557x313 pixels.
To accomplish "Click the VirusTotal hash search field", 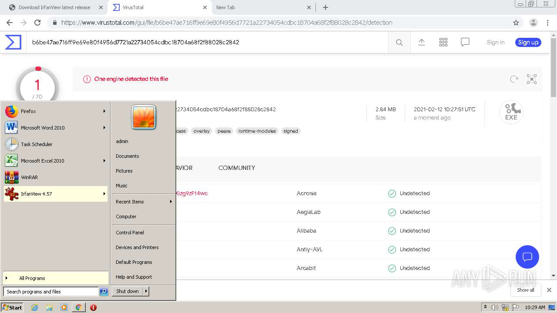I will tap(207, 42).
